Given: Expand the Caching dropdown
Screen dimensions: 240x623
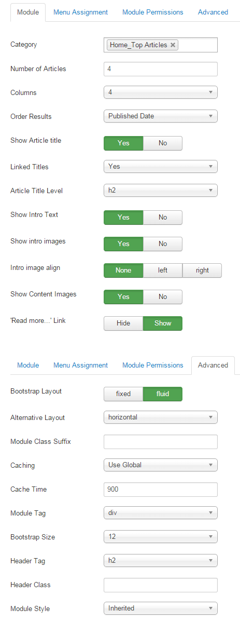Looking at the screenshot, I should pos(161,465).
